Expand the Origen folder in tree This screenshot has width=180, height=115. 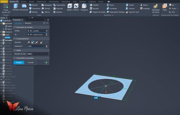(1, 35)
